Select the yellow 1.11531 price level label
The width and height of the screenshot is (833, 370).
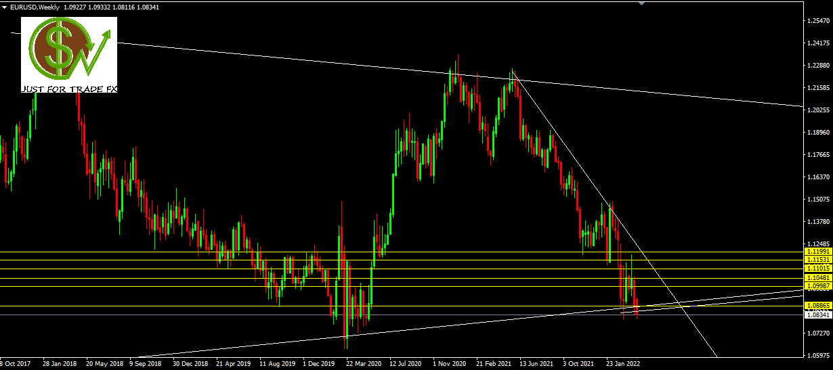(x=818, y=260)
